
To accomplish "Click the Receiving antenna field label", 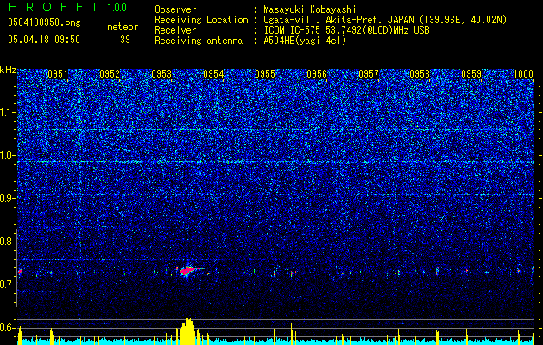I will [x=199, y=41].
